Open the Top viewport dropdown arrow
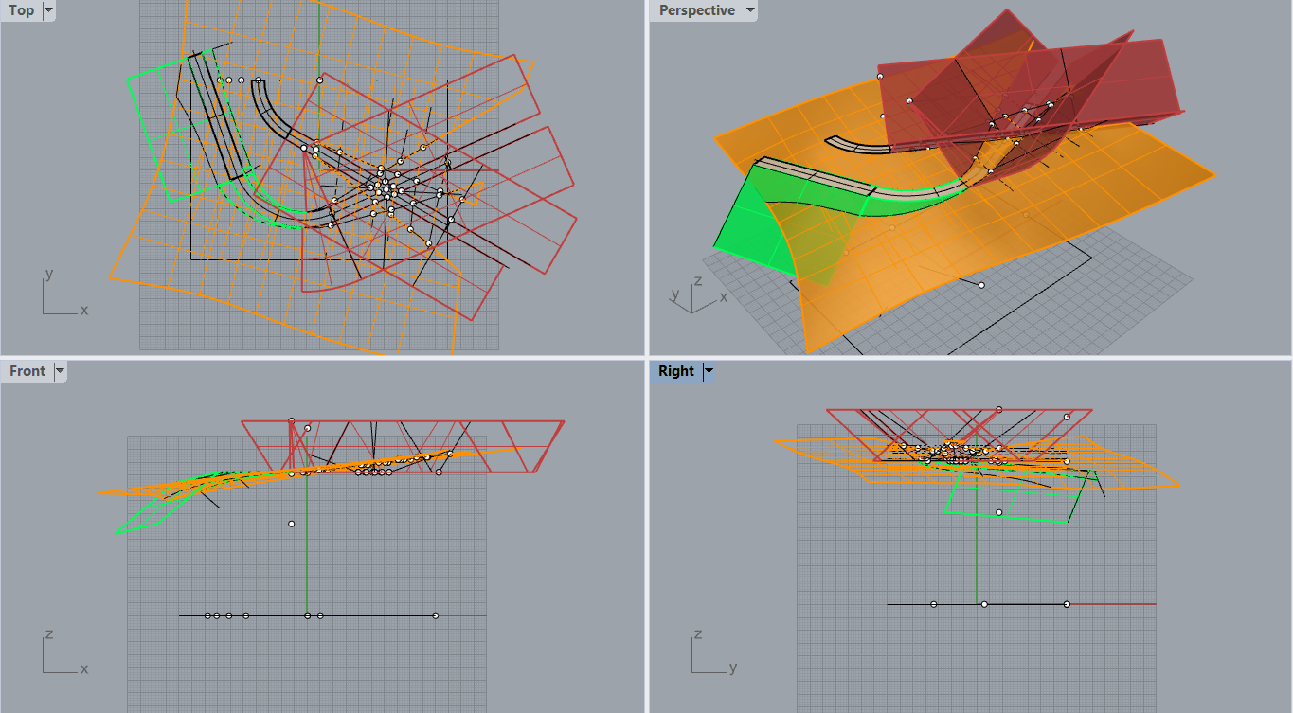 (49, 10)
